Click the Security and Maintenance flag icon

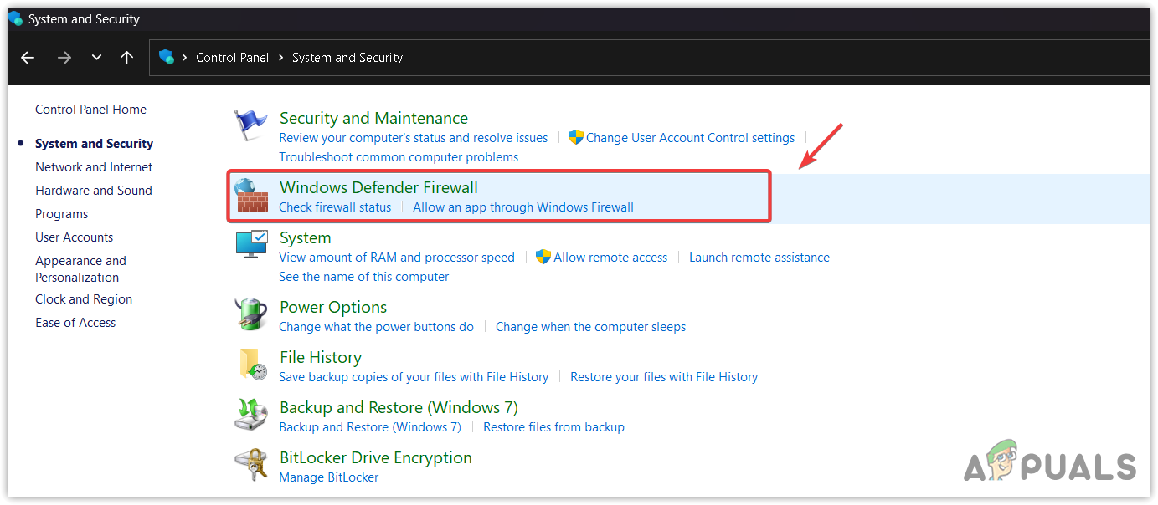pos(250,127)
